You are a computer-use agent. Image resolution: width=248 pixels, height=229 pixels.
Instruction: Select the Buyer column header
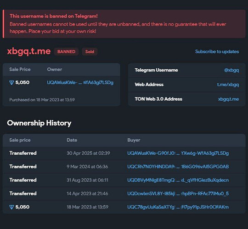coord(134,140)
